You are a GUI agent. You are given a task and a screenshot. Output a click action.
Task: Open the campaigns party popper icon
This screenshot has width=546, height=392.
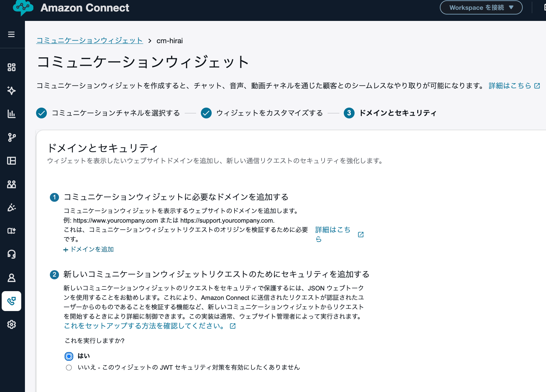(11, 207)
